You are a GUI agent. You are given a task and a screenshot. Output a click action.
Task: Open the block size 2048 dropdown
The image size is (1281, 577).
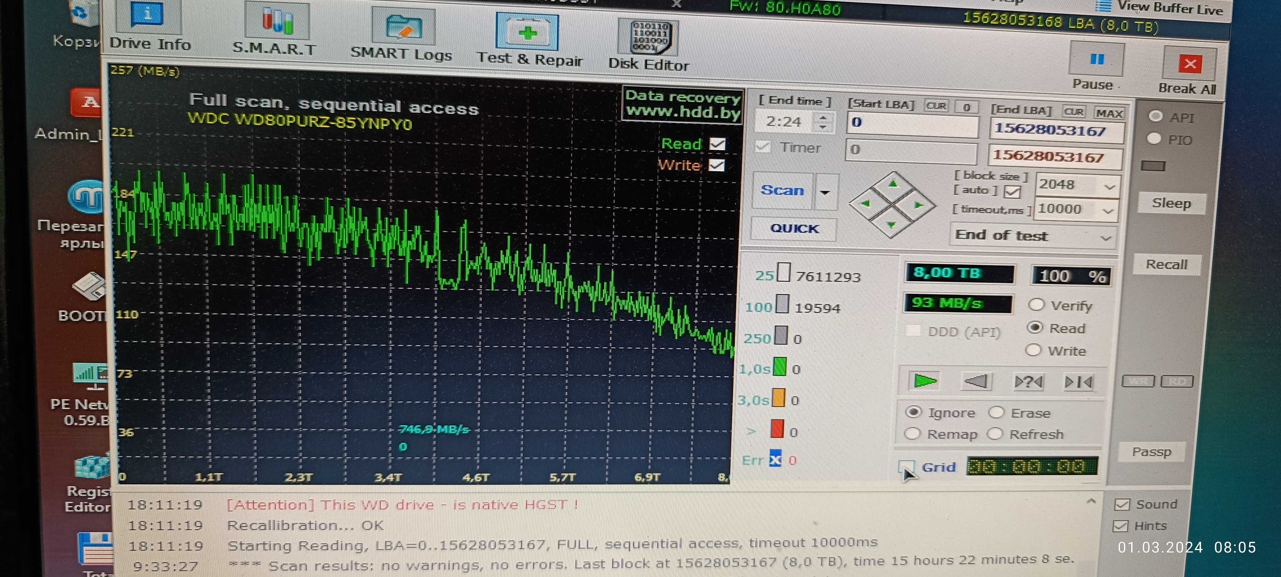pyautogui.click(x=1110, y=187)
